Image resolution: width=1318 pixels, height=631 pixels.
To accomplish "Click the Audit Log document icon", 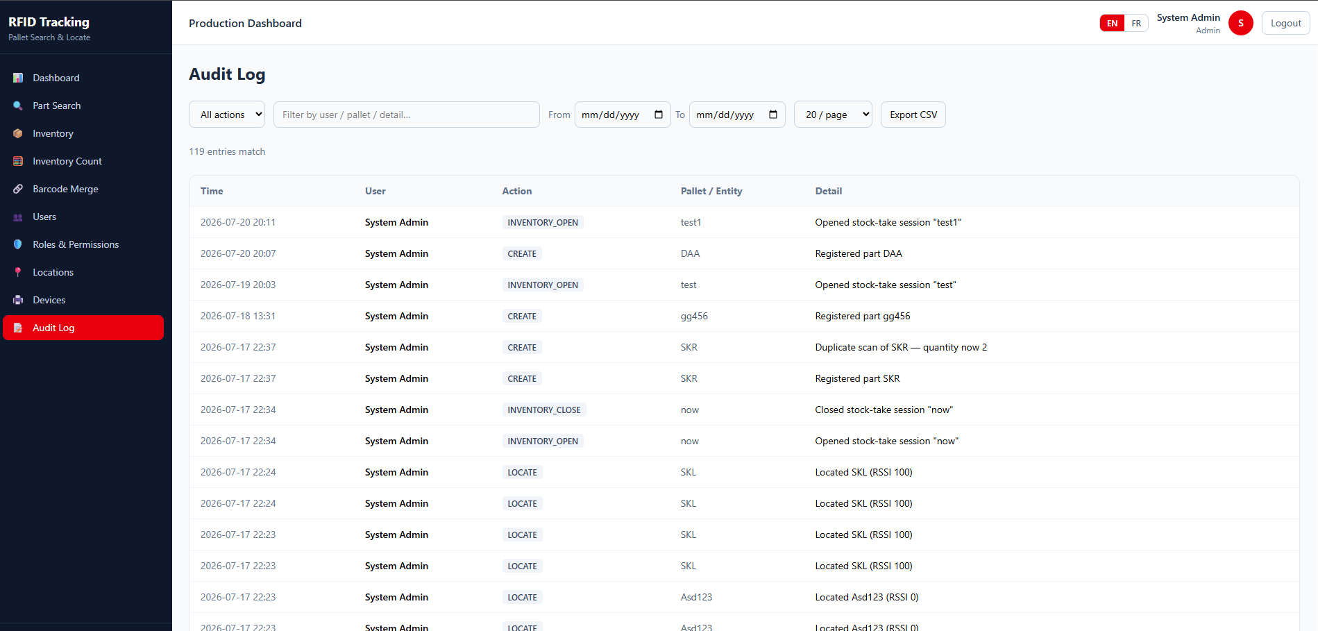I will pos(18,328).
